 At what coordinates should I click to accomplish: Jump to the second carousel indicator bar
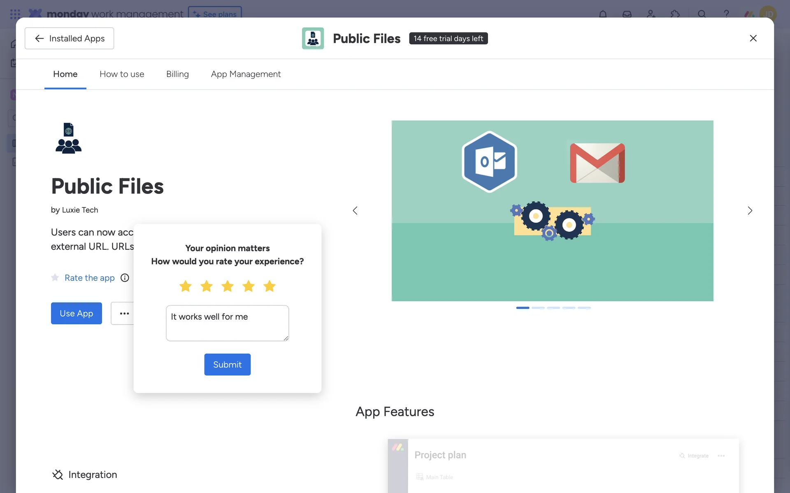coord(538,308)
